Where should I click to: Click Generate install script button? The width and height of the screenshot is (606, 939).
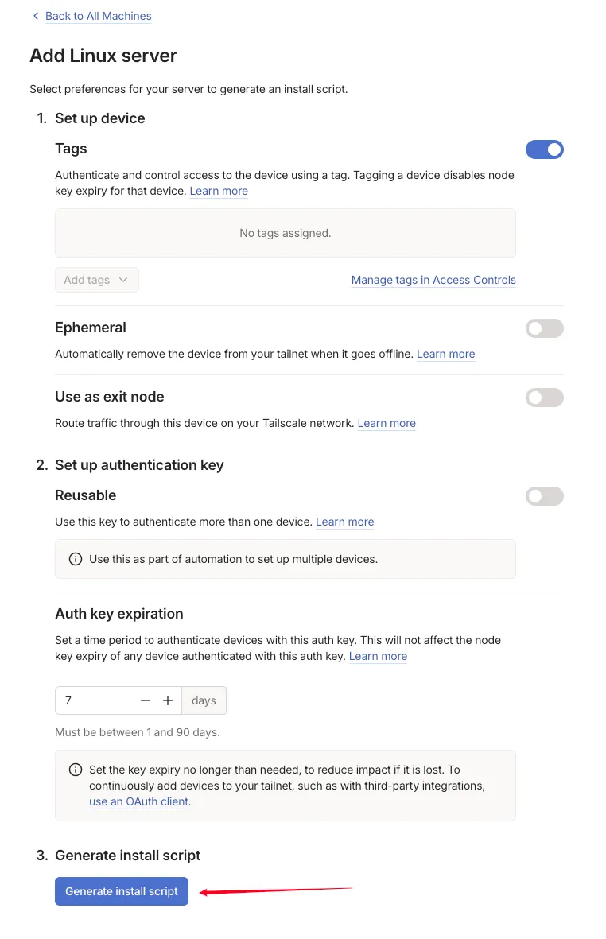click(122, 891)
